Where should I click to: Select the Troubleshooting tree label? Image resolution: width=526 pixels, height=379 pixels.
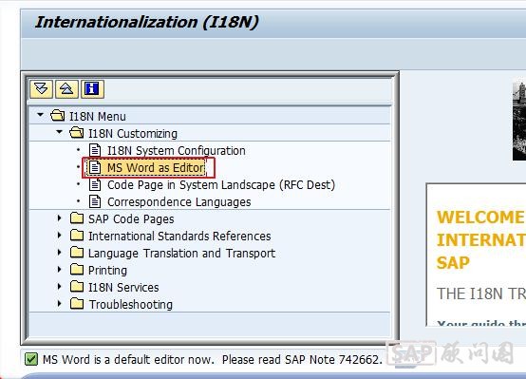pyautogui.click(x=131, y=305)
